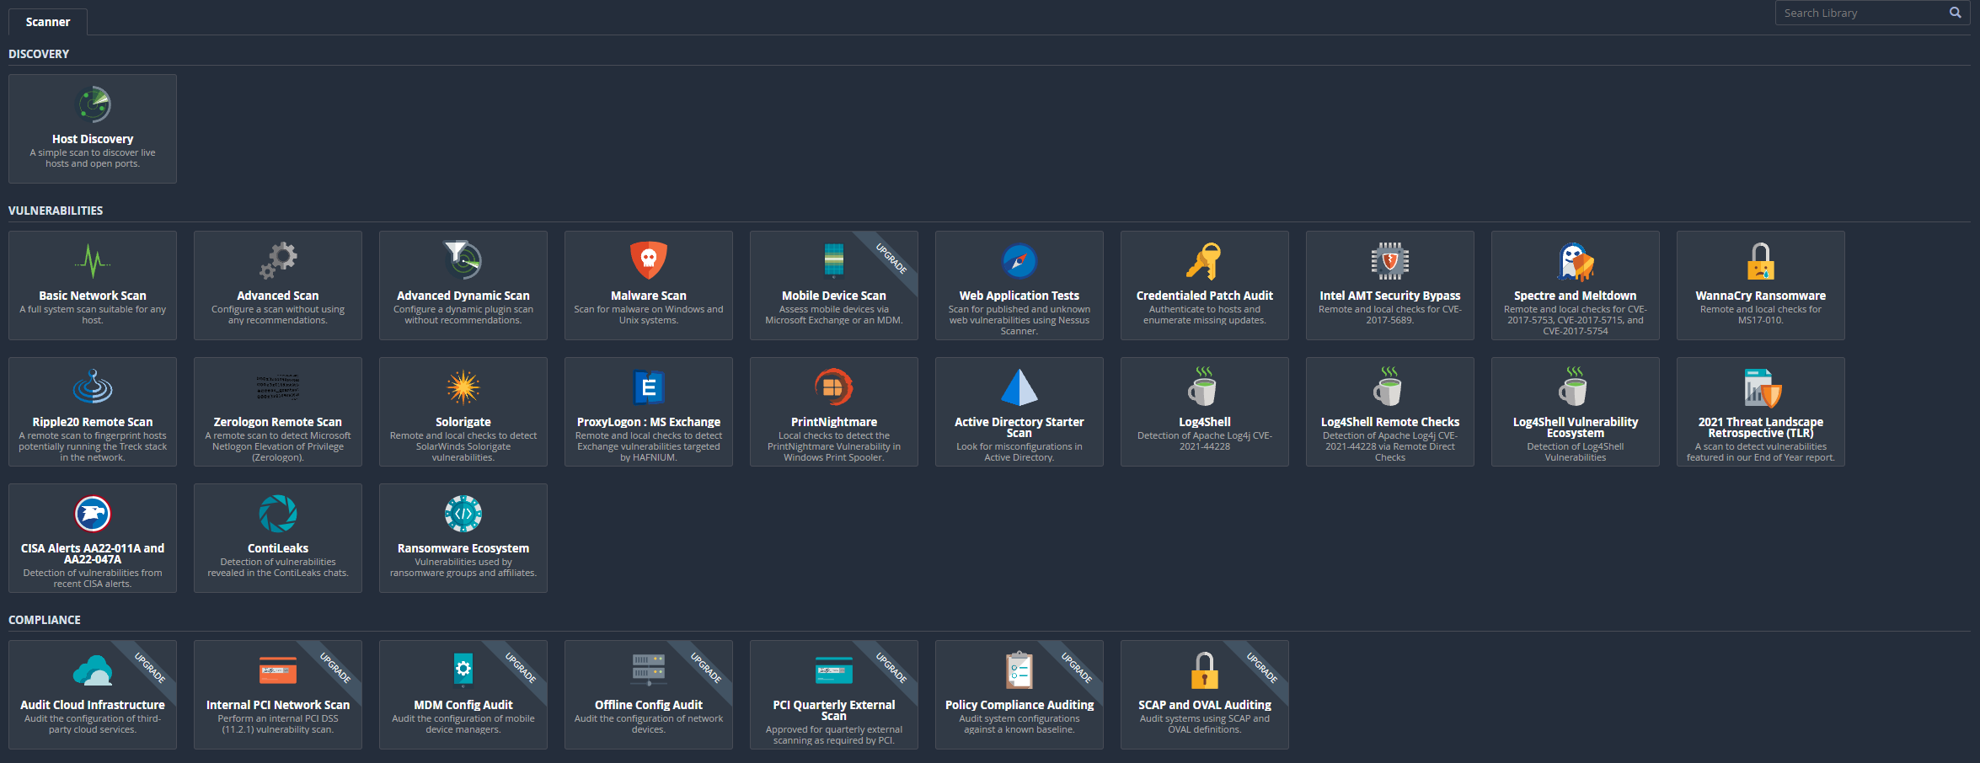Choose the Log4Shell Remote Checks cup icon

coord(1389,387)
